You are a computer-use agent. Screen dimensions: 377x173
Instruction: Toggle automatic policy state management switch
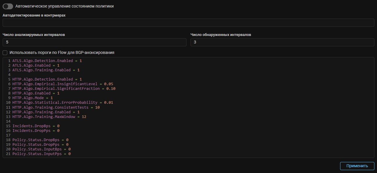point(8,6)
